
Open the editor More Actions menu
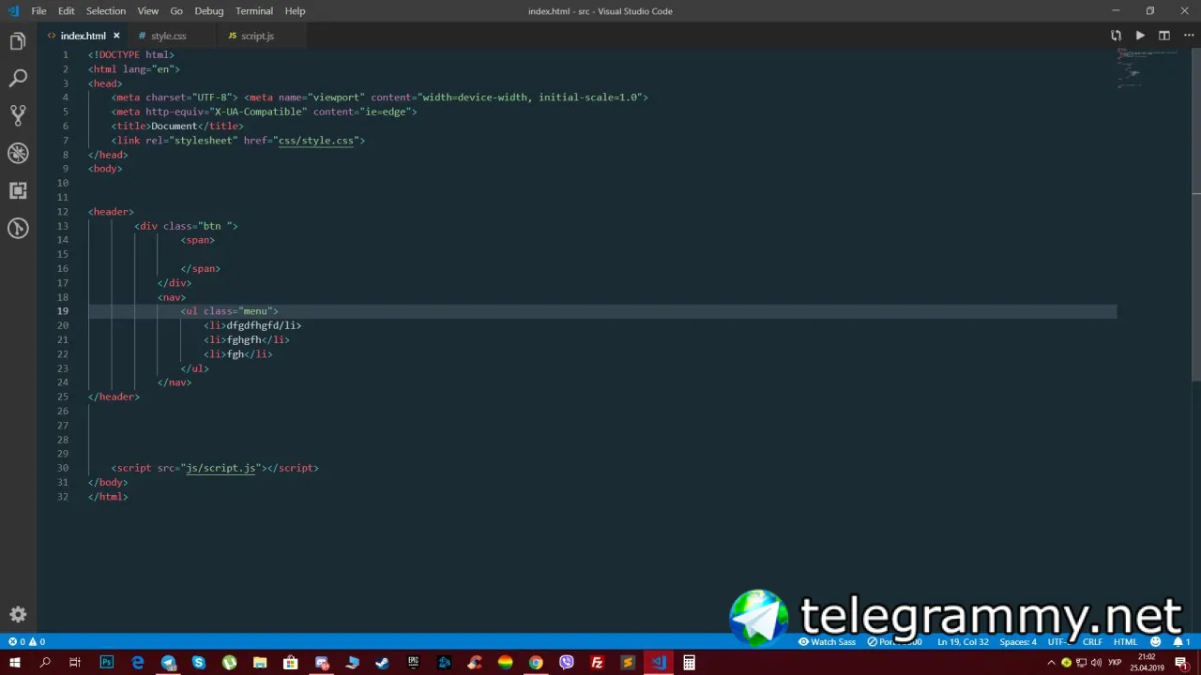point(1188,36)
